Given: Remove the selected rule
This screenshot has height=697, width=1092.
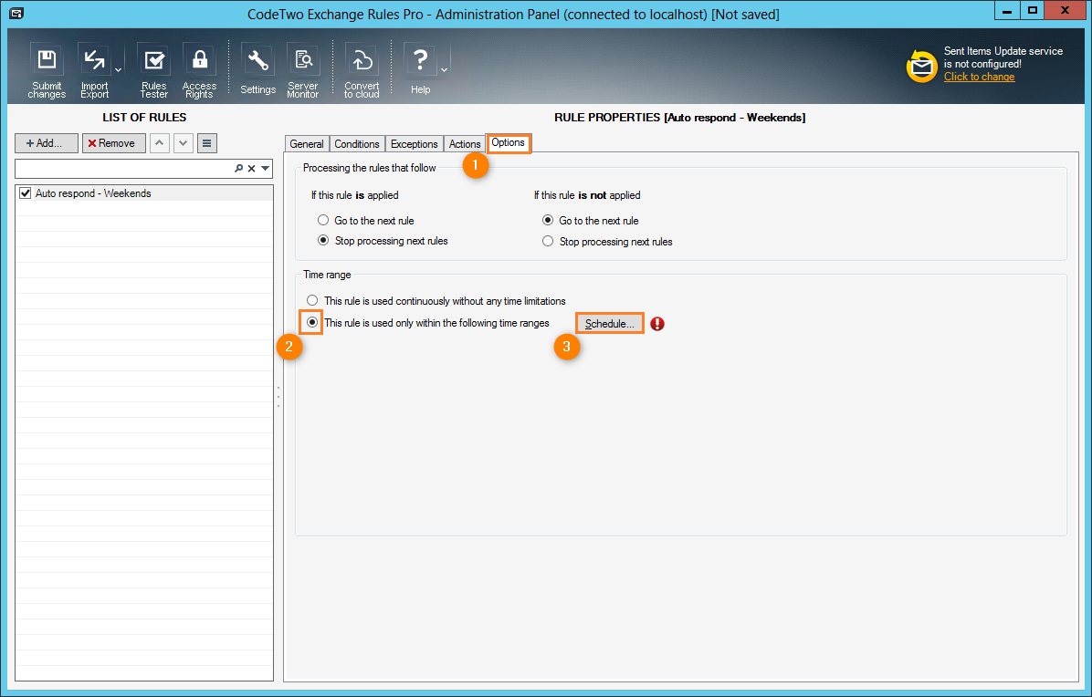Looking at the screenshot, I should 113,143.
